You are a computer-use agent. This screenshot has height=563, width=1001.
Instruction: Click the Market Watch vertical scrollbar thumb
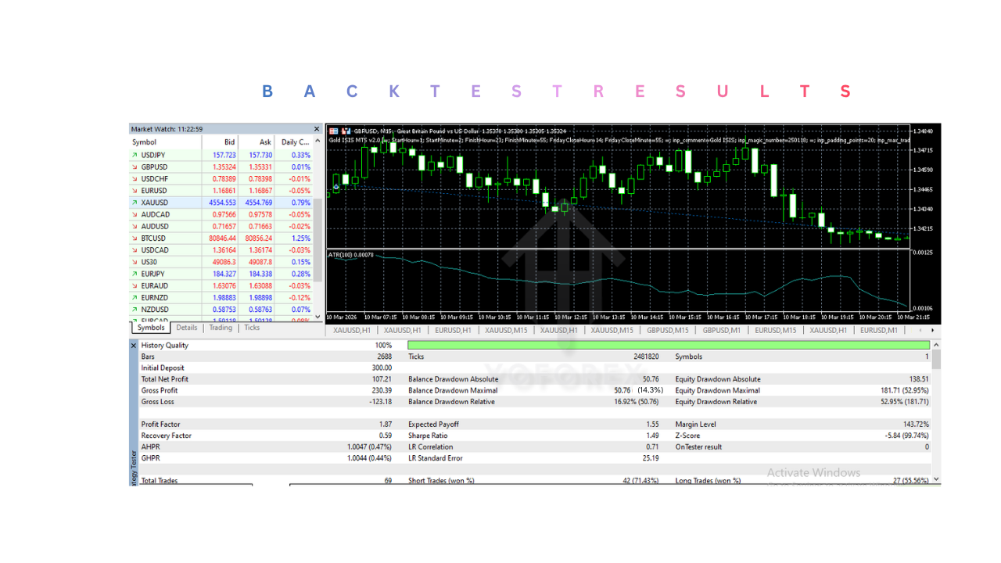click(x=318, y=238)
